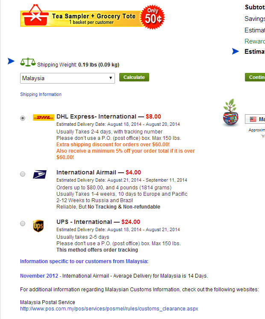The image size is (265, 319).
Task: Click the USPS eagle logo icon
Action: pos(40,174)
